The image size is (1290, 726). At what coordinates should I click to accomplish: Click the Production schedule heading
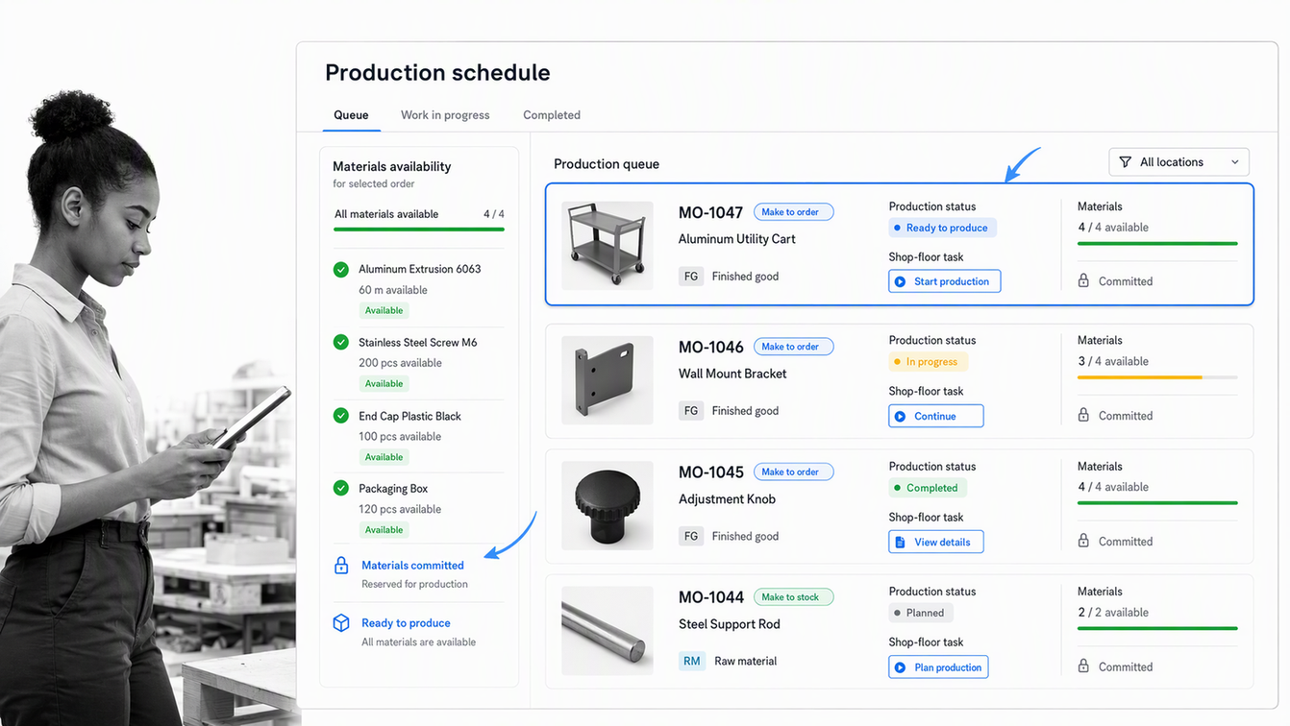(x=437, y=73)
